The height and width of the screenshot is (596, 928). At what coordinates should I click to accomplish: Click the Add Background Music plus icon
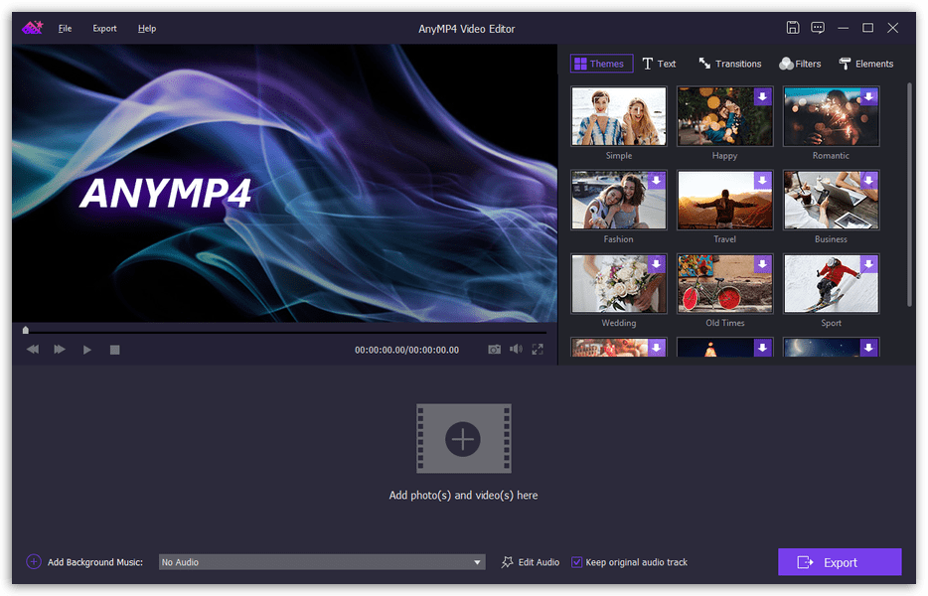point(34,561)
